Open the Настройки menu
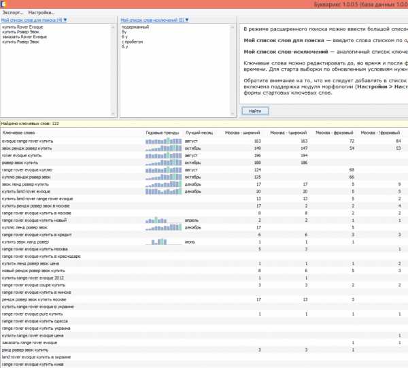The height and width of the screenshot is (368, 408). tap(41, 13)
